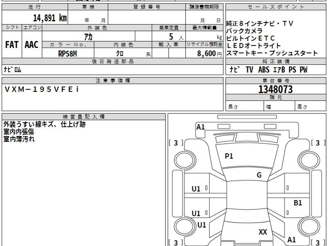Click the FAT shift value

tap(12, 45)
